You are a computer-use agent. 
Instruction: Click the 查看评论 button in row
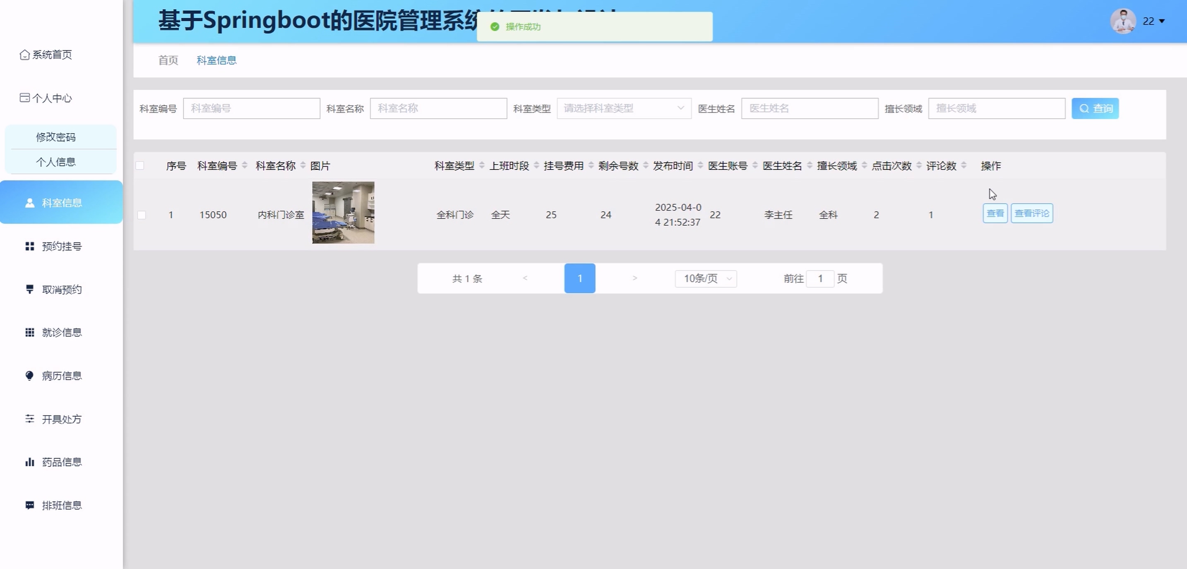click(x=1031, y=213)
